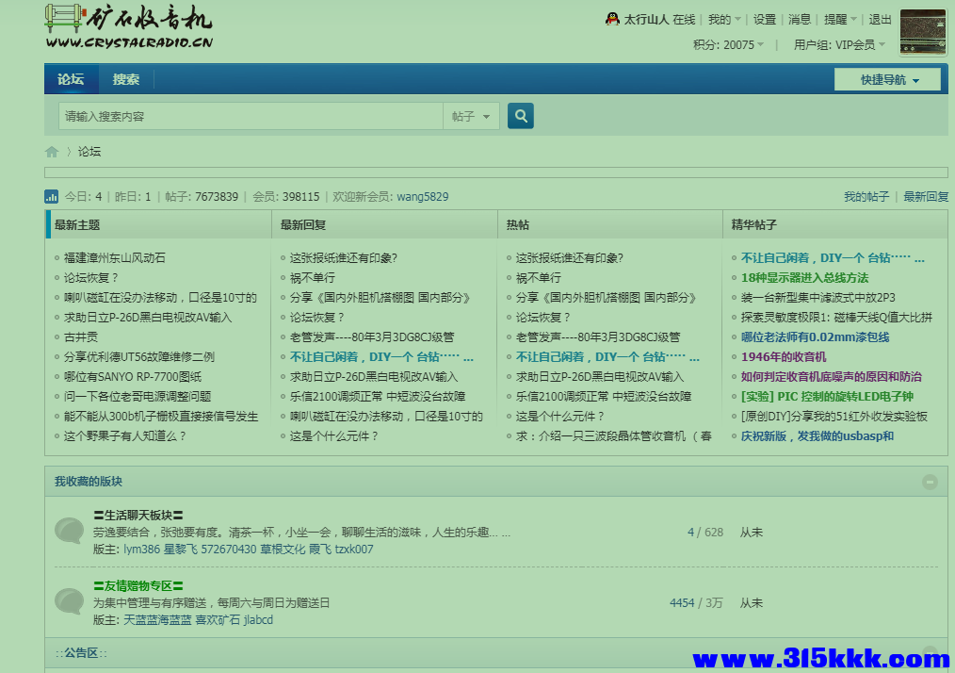Image resolution: width=955 pixels, height=673 pixels.
Task: Click the home icon in the breadcrumb
Action: point(52,151)
